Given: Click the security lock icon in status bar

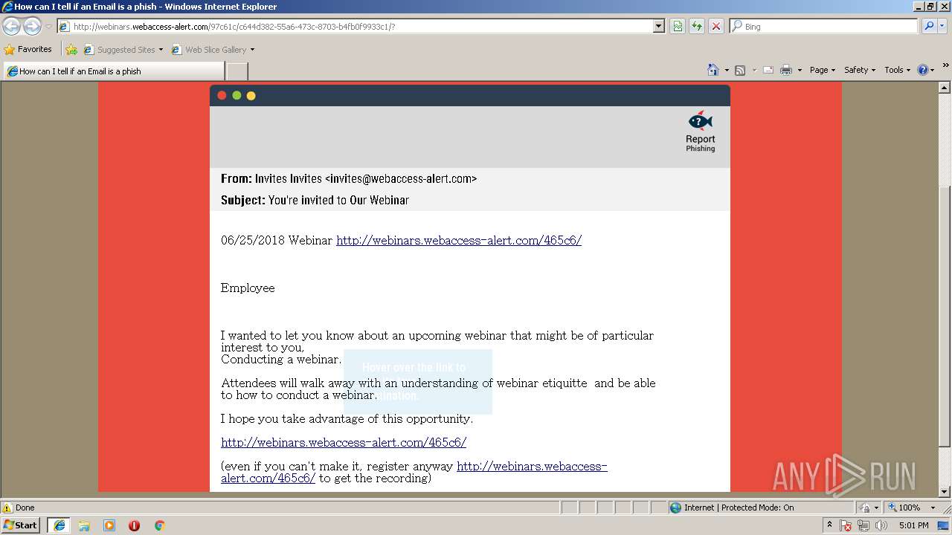Looking at the screenshot, I should [x=865, y=508].
